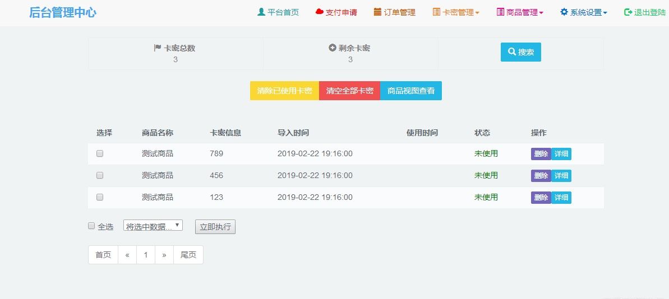Click the 商品名称 column header

point(158,133)
